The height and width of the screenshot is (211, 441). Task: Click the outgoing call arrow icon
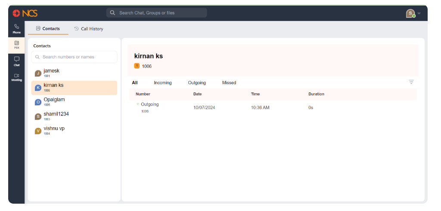(x=138, y=104)
